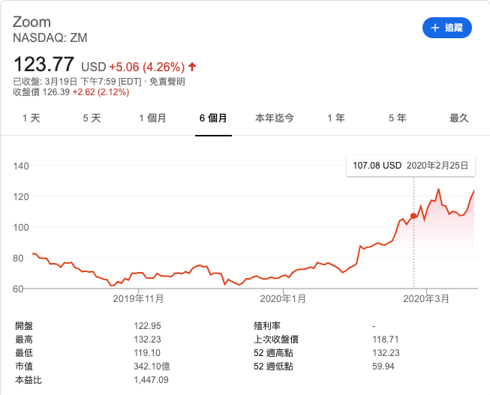Click the 本益比 value 1,447.09
Image resolution: width=490 pixels, height=395 pixels.
click(150, 380)
